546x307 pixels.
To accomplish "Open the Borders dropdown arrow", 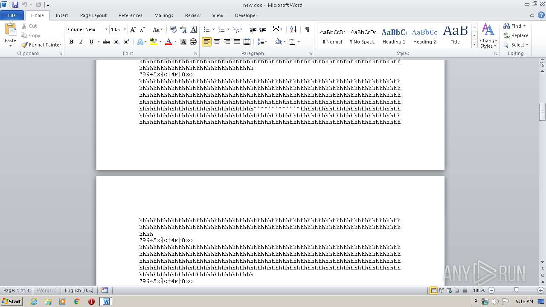I will 299,42.
